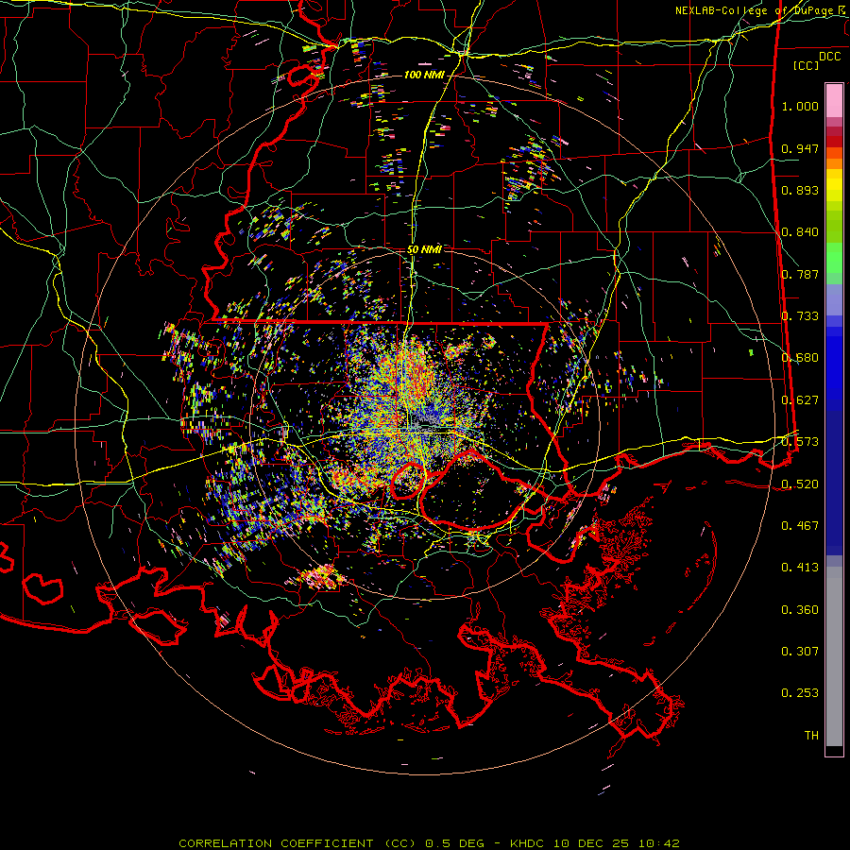Click the 0.680 legend value

click(x=800, y=358)
